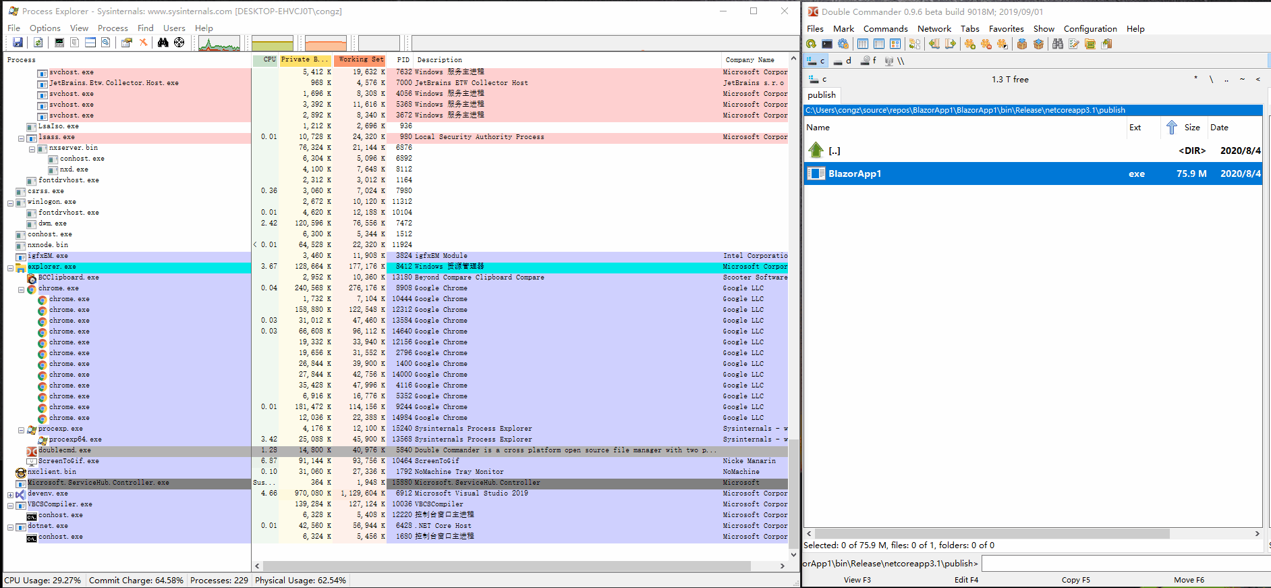Click the orange physical memory graph

325,43
